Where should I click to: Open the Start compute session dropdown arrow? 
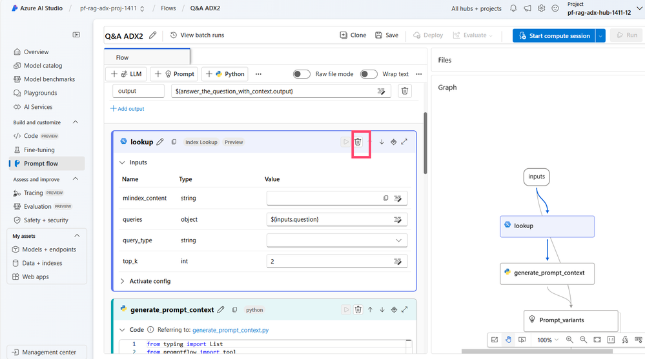click(x=600, y=35)
